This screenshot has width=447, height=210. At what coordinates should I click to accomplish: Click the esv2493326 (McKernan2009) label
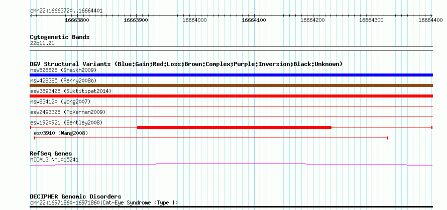coord(68,112)
